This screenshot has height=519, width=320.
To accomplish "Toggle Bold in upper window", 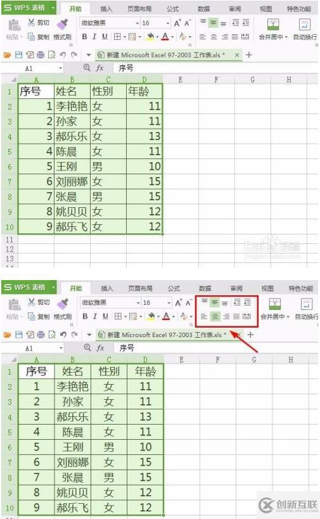I will pyautogui.click(x=85, y=36).
